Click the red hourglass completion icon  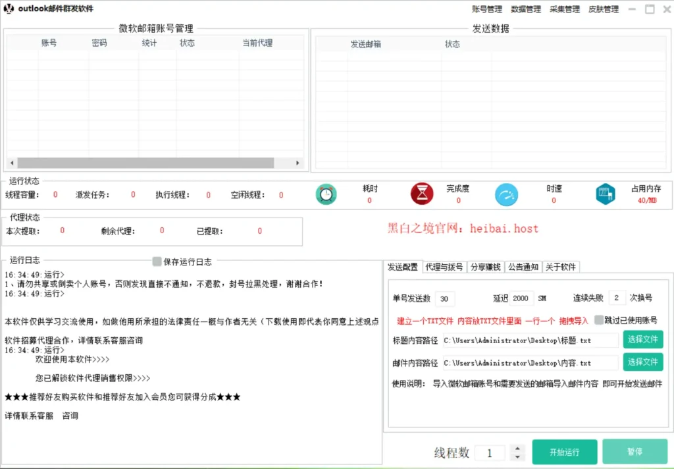pos(422,194)
